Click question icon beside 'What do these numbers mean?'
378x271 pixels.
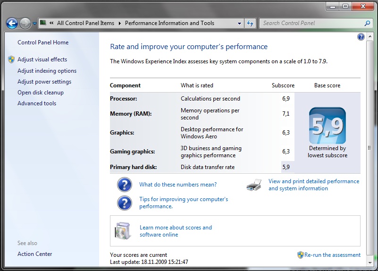[124, 185]
